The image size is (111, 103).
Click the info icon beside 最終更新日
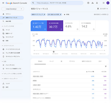(108, 14)
